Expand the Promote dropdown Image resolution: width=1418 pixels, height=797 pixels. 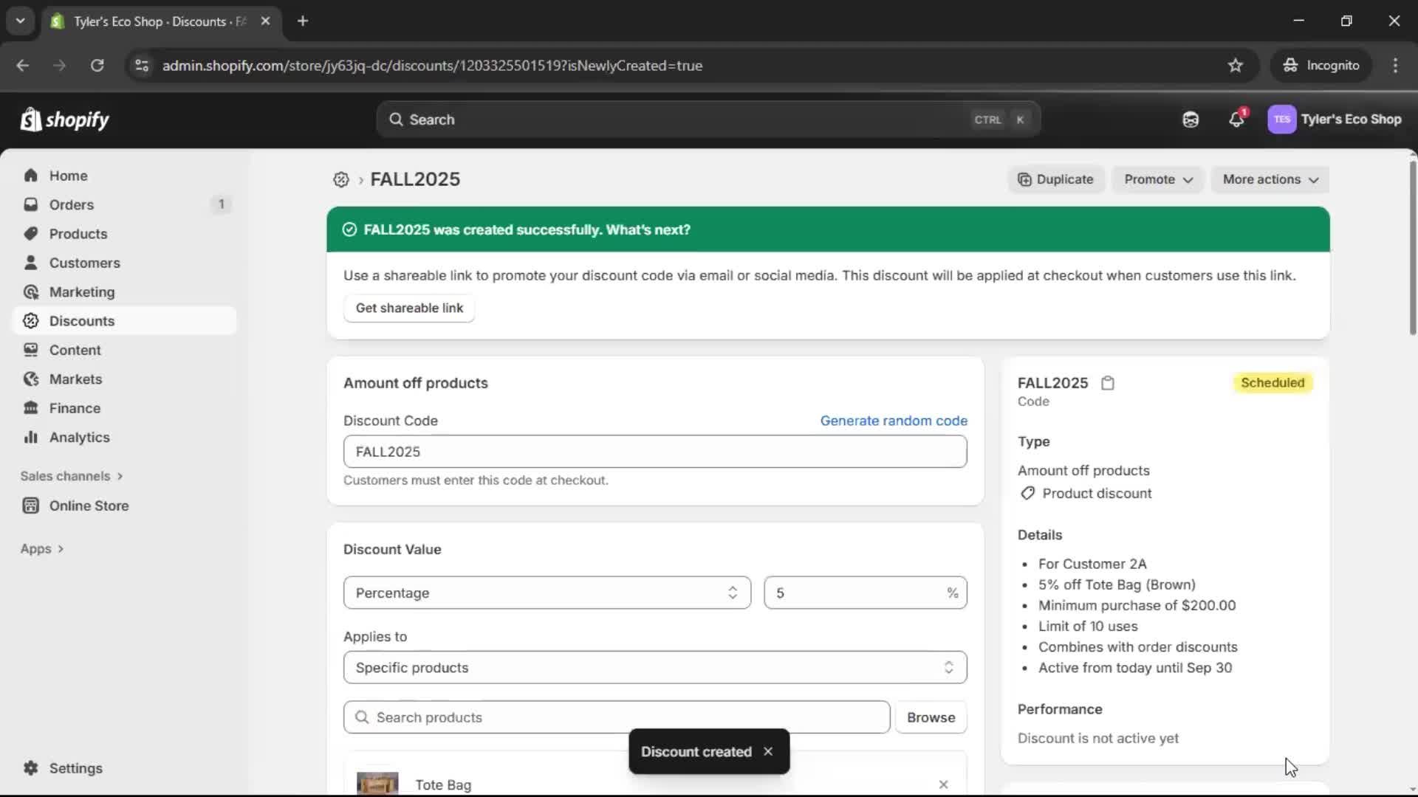[x=1157, y=179]
